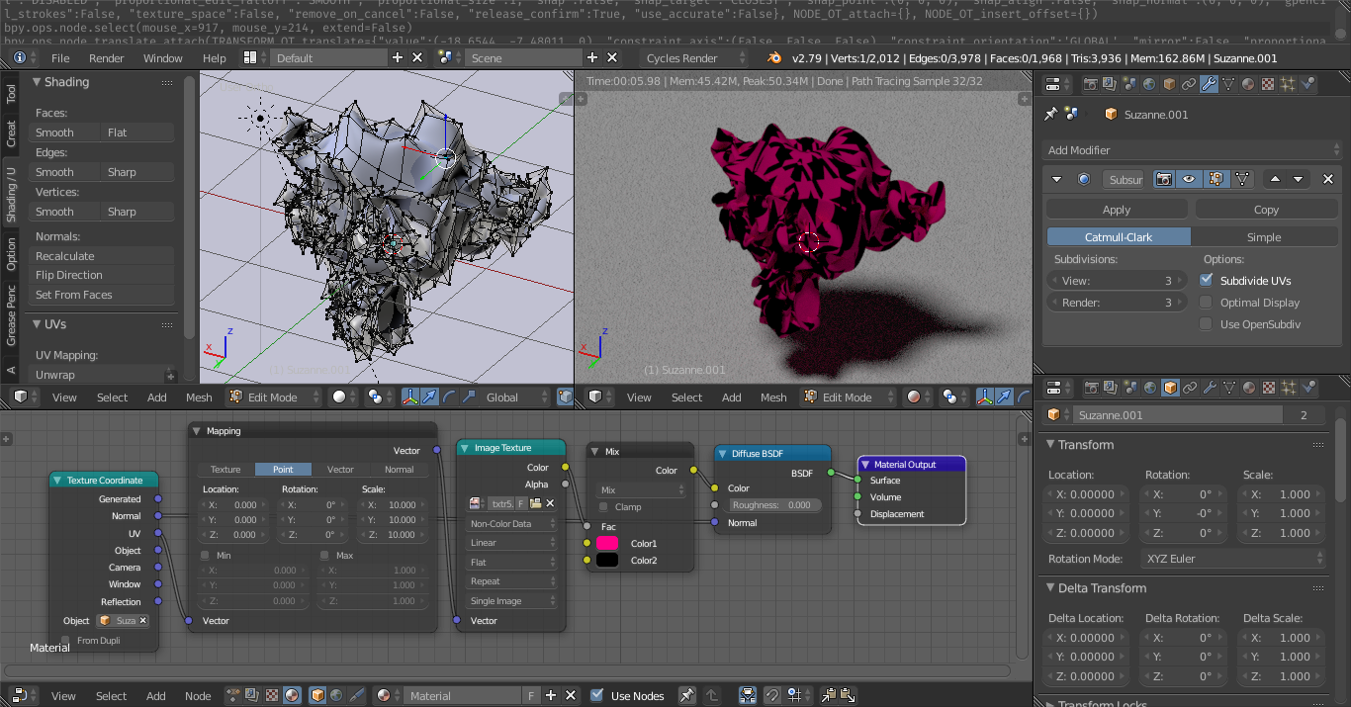Open Color2 black swatch in Mix node

coord(607,561)
